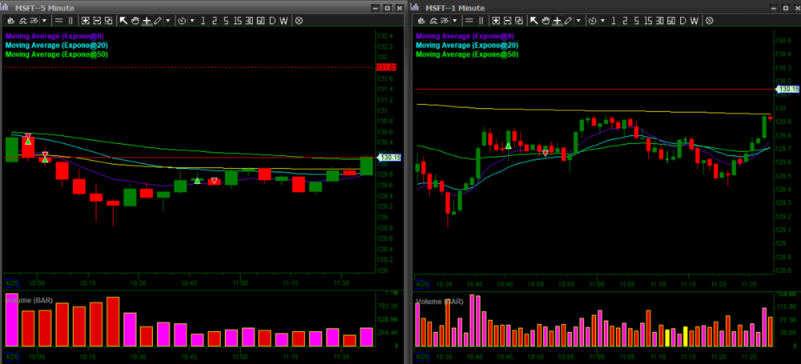Open the chart-type dropdown arrow in 5 Minute toolbar
The image size is (801, 364).
pos(44,20)
